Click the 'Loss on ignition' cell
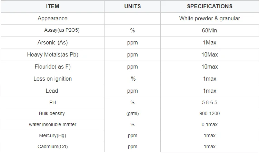The height and width of the screenshot is (153, 260). 52,79
